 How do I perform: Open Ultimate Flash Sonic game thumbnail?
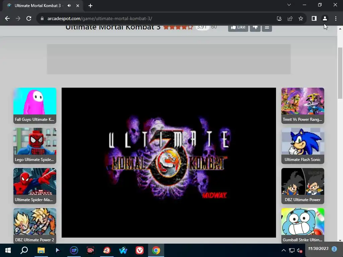tap(303, 146)
